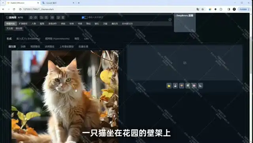Close the Google 翻译 browser tab

point(74,3)
